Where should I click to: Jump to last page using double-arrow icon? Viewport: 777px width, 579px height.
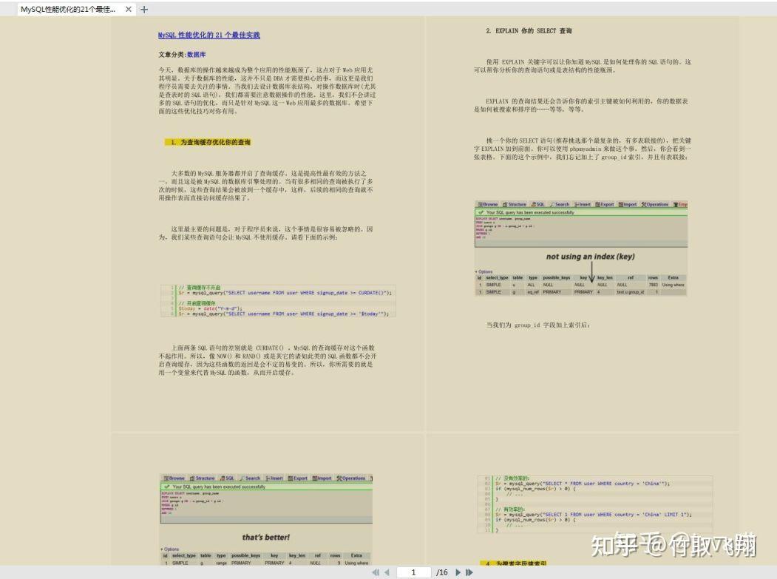click(x=467, y=572)
